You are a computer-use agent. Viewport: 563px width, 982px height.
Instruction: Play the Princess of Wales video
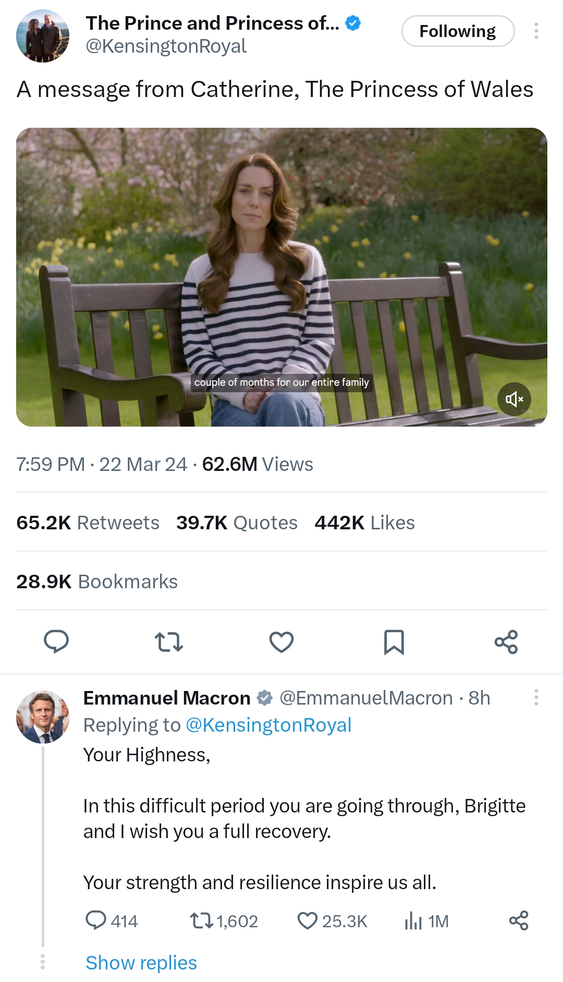click(x=281, y=276)
